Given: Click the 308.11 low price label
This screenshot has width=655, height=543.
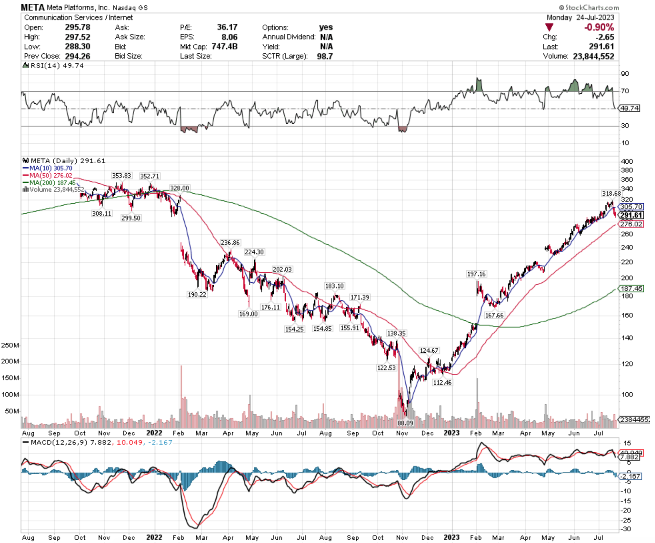Looking at the screenshot, I should tap(102, 213).
